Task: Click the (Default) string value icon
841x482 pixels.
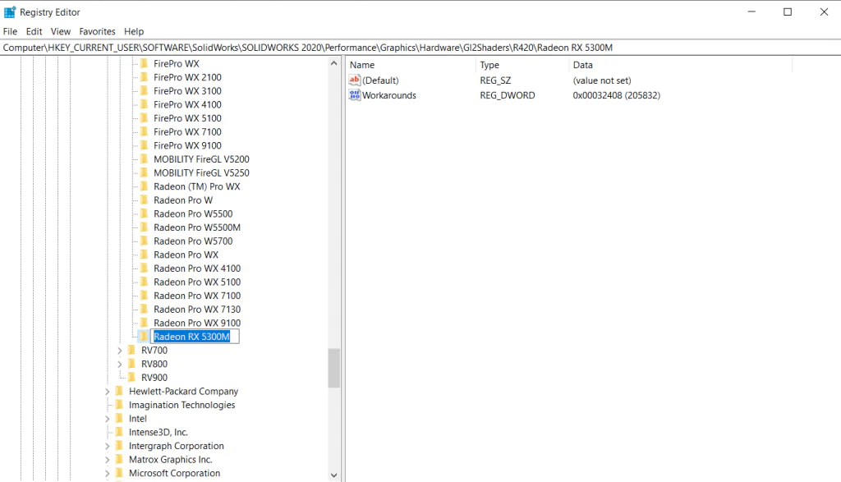Action: [x=355, y=80]
